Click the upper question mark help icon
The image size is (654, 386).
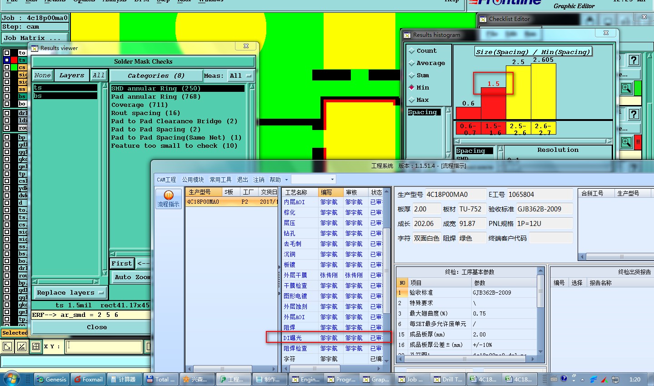[x=634, y=60]
